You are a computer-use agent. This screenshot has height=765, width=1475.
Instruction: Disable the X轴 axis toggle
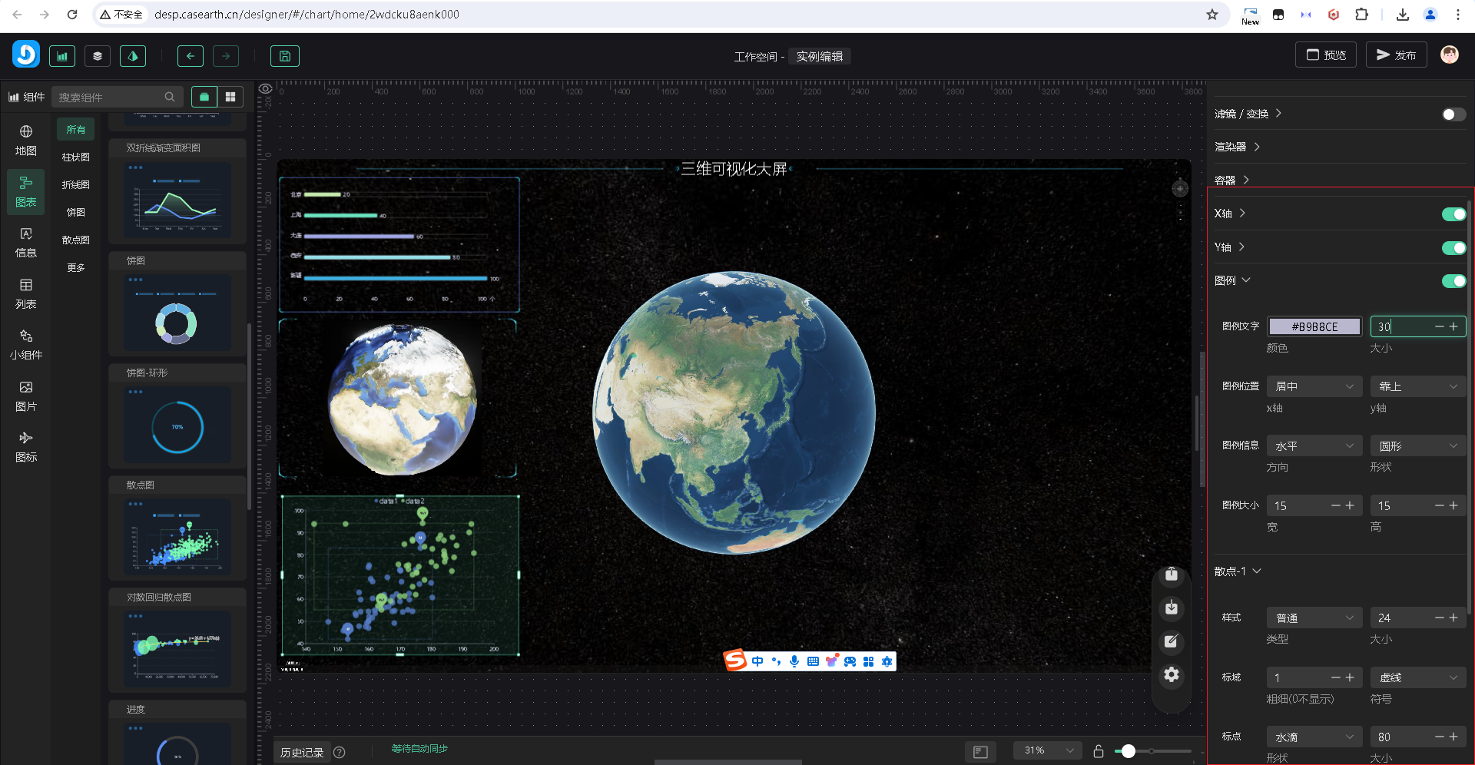[1453, 214]
